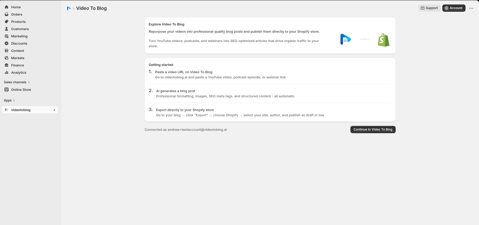Navigate to Customers
The height and width of the screenshot is (225, 479).
[30, 29]
